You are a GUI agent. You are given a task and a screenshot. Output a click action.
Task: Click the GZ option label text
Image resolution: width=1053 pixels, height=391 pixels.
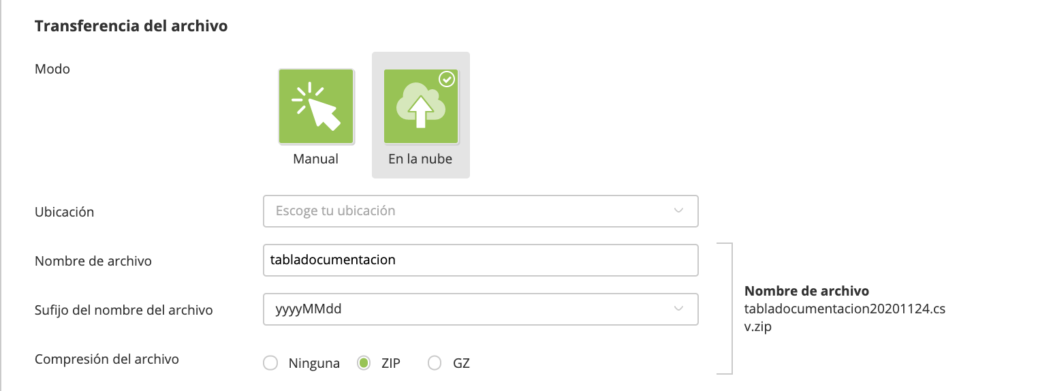point(461,363)
